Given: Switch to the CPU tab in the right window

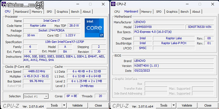Looking at the screenshot, I should 117,12.
